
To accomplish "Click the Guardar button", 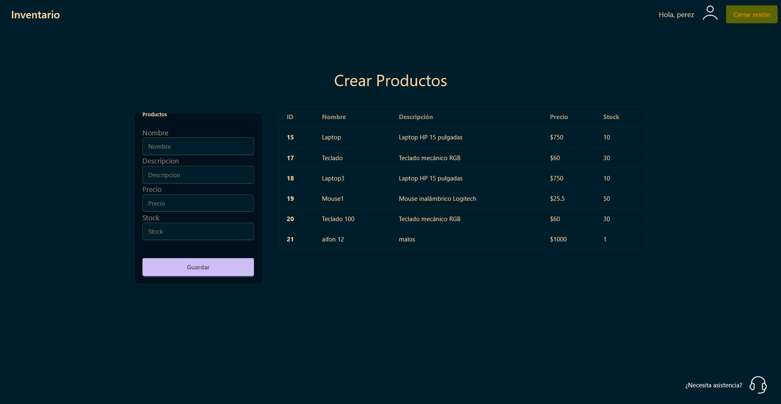I will click(198, 267).
